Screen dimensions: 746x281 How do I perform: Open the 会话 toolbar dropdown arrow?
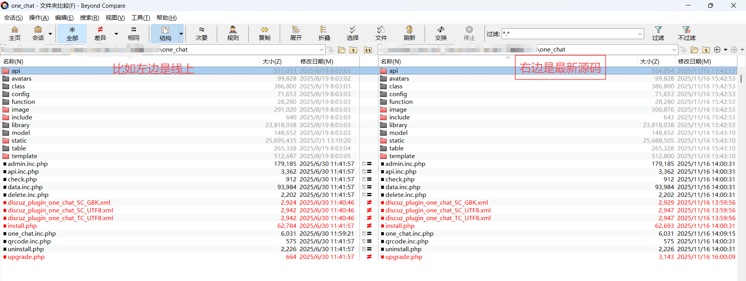pos(50,34)
